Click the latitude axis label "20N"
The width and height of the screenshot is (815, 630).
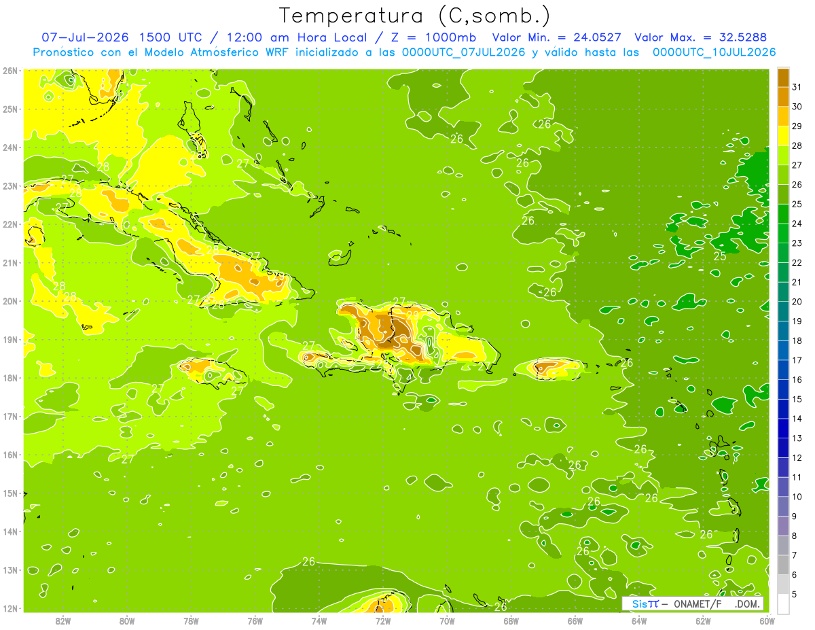(x=10, y=301)
